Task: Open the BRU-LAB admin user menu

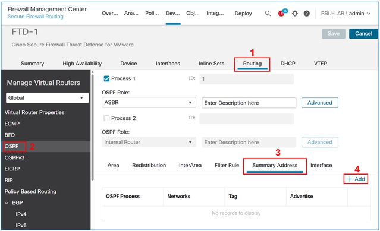Action: pyautogui.click(x=346, y=14)
